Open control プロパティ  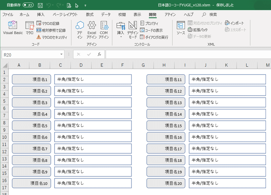coord(149,23)
